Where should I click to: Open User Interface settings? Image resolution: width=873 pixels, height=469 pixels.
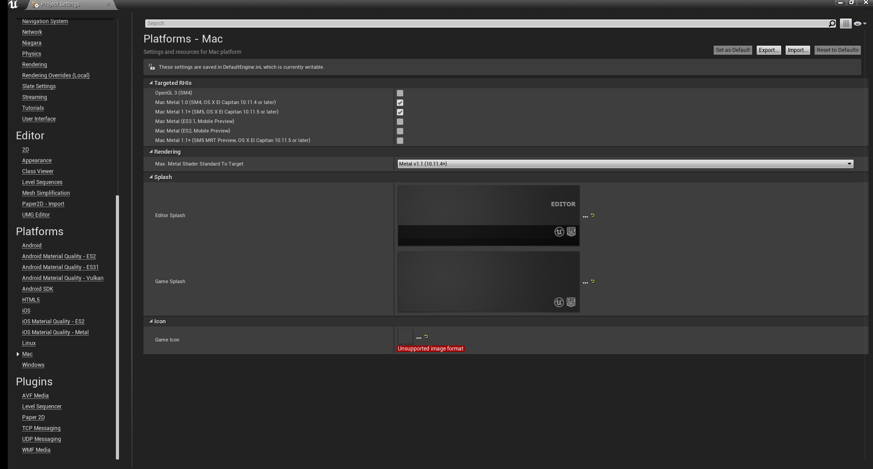[39, 119]
